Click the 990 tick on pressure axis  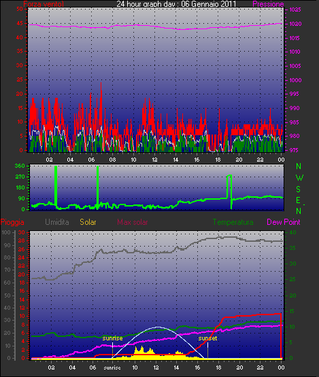tap(295, 108)
